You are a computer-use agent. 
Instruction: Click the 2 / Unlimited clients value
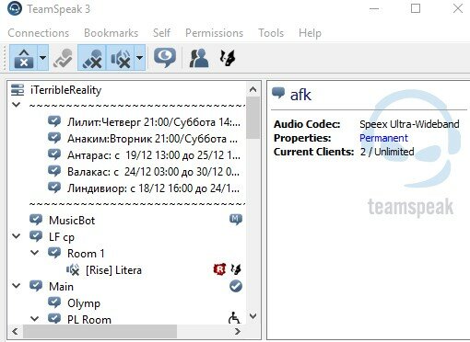point(387,152)
